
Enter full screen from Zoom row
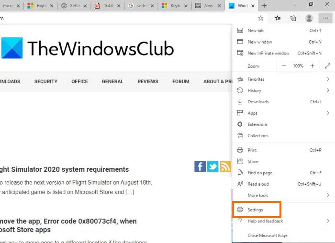click(327, 66)
